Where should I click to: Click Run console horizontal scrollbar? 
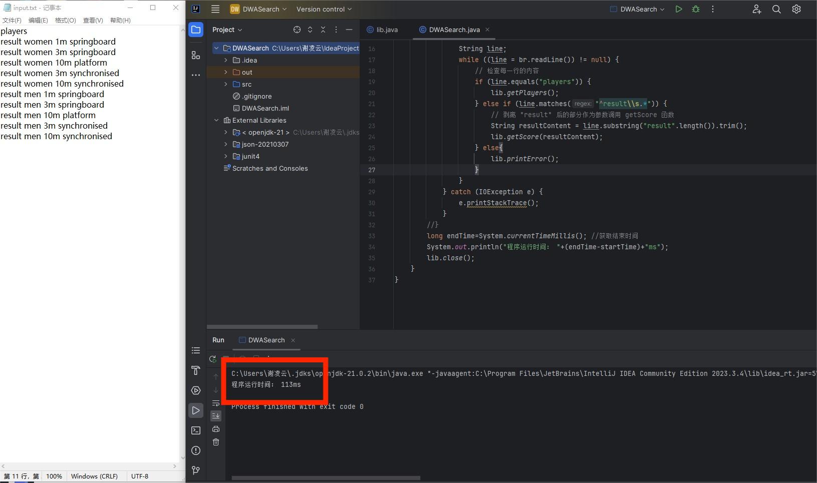tap(326, 478)
